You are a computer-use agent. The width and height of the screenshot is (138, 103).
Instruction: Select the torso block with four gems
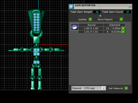click(37, 52)
